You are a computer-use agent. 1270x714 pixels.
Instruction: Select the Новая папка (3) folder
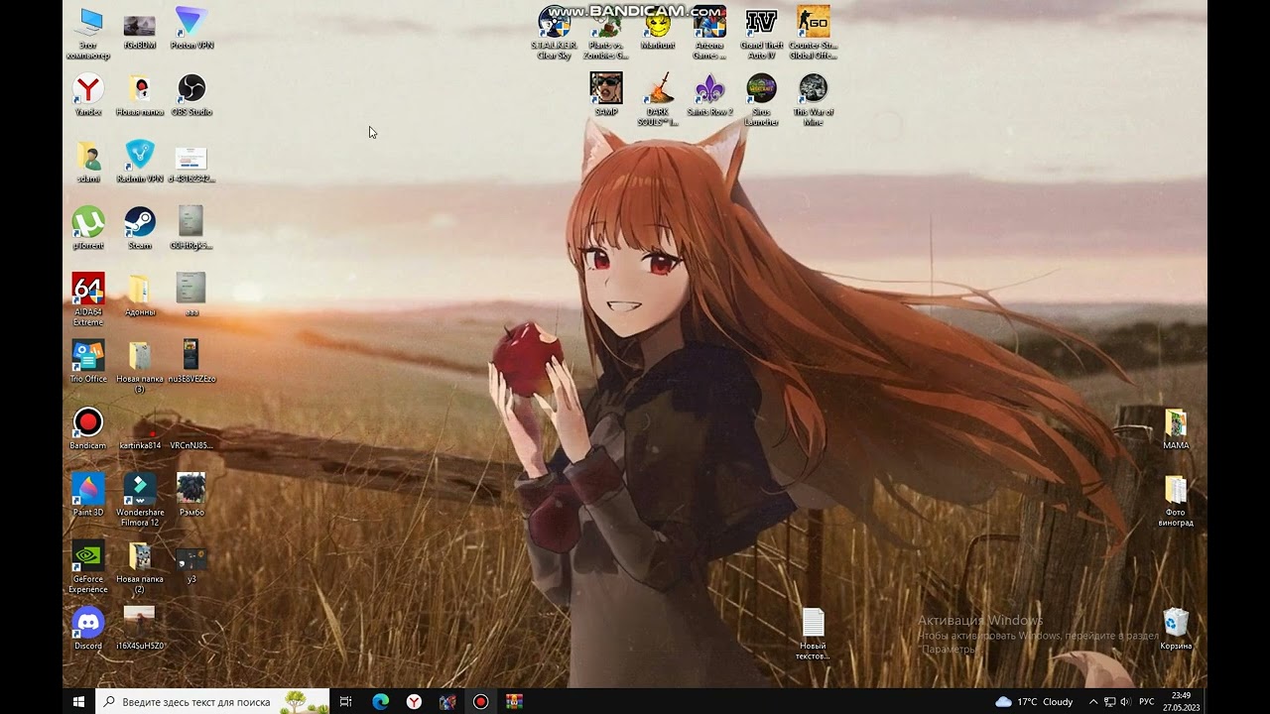(x=140, y=367)
